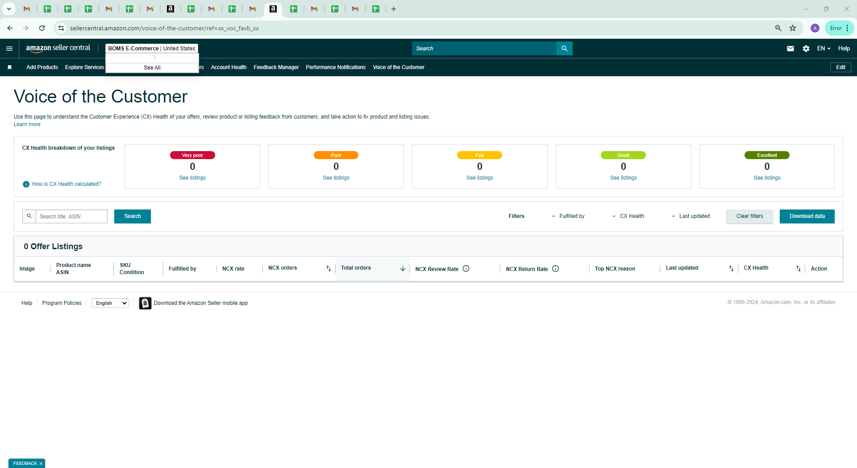Image resolution: width=857 pixels, height=468 pixels.
Task: See listings under Very poor
Action: [192, 178]
